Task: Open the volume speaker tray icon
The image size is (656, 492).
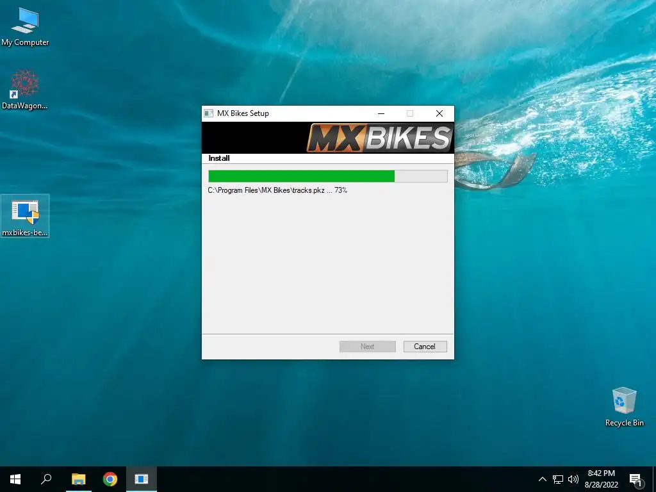Action: (573, 479)
